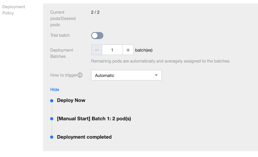
Task: Click the Remaining pods helper text
Action: click(x=161, y=61)
